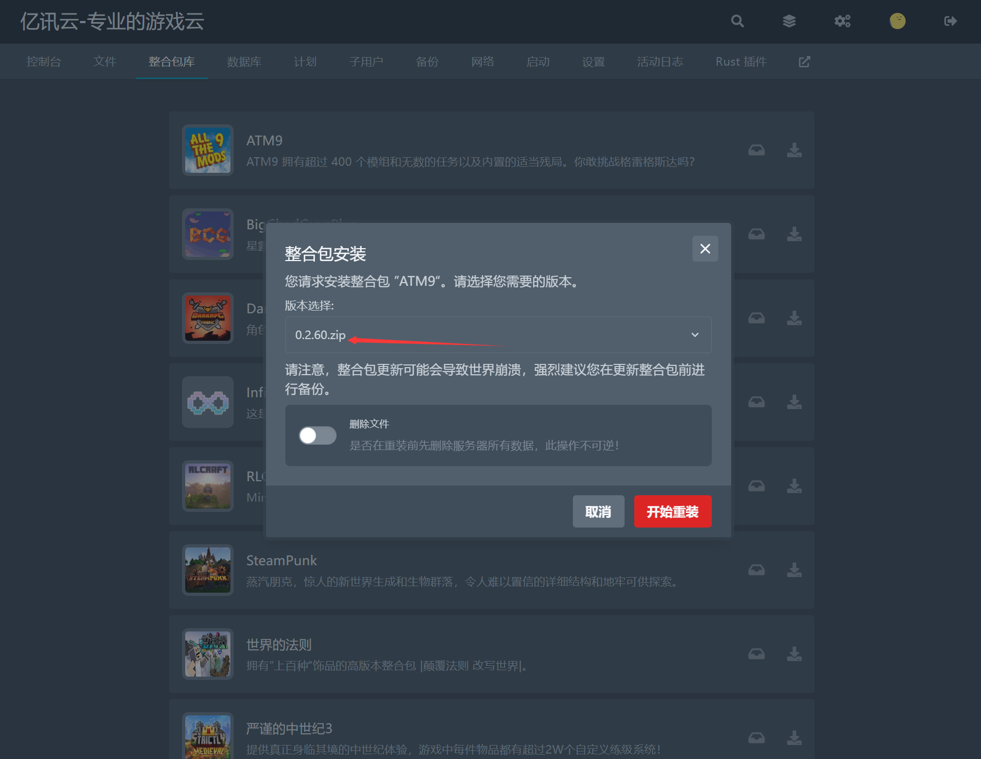
Task: Close the 整合包安装 dialog with X
Action: [705, 249]
